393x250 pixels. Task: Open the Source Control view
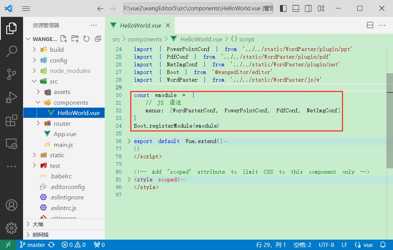click(x=12, y=74)
